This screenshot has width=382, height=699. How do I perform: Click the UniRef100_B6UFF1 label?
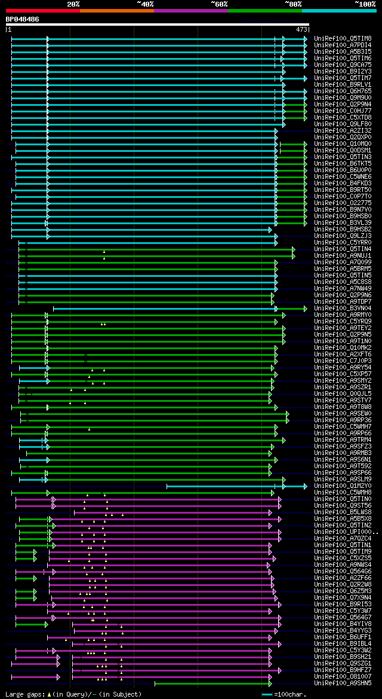(x=343, y=637)
